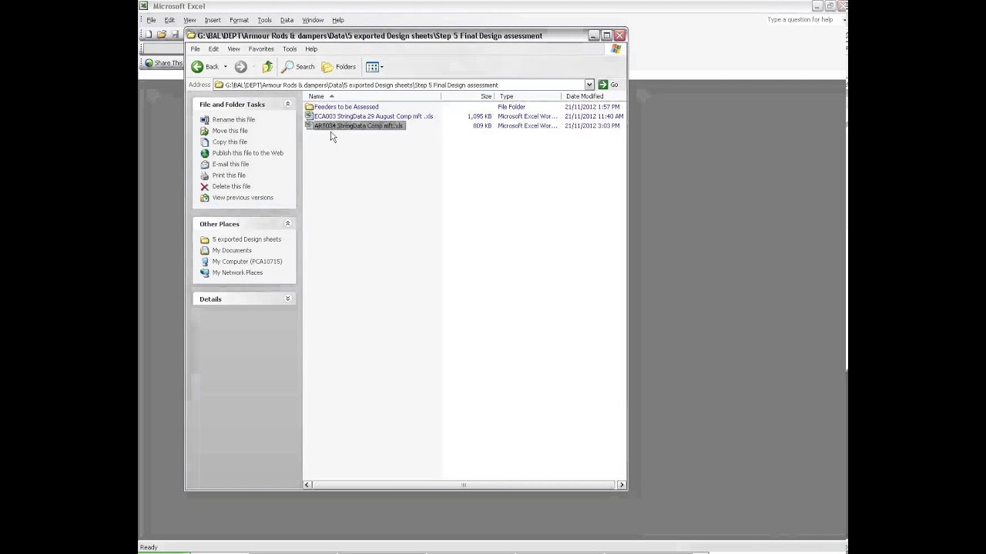Click the Go button beside address bar

[609, 85]
